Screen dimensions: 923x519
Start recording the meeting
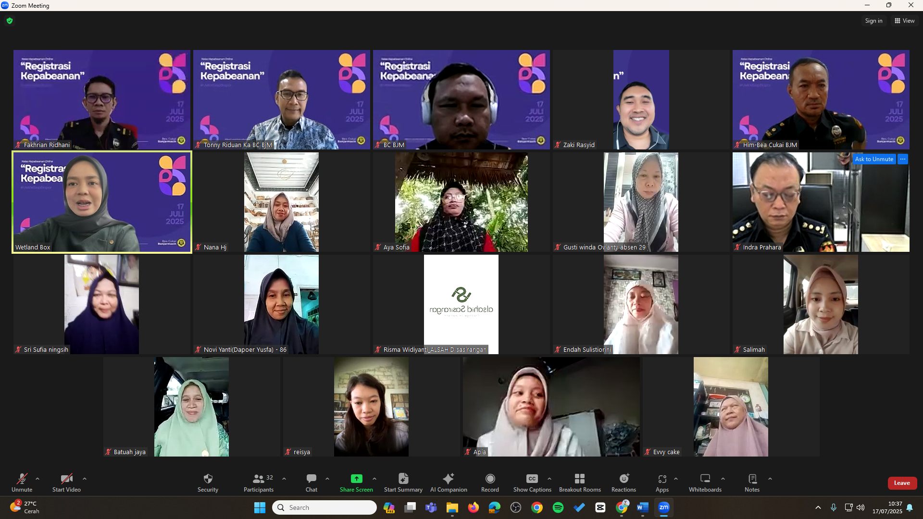[x=490, y=482]
